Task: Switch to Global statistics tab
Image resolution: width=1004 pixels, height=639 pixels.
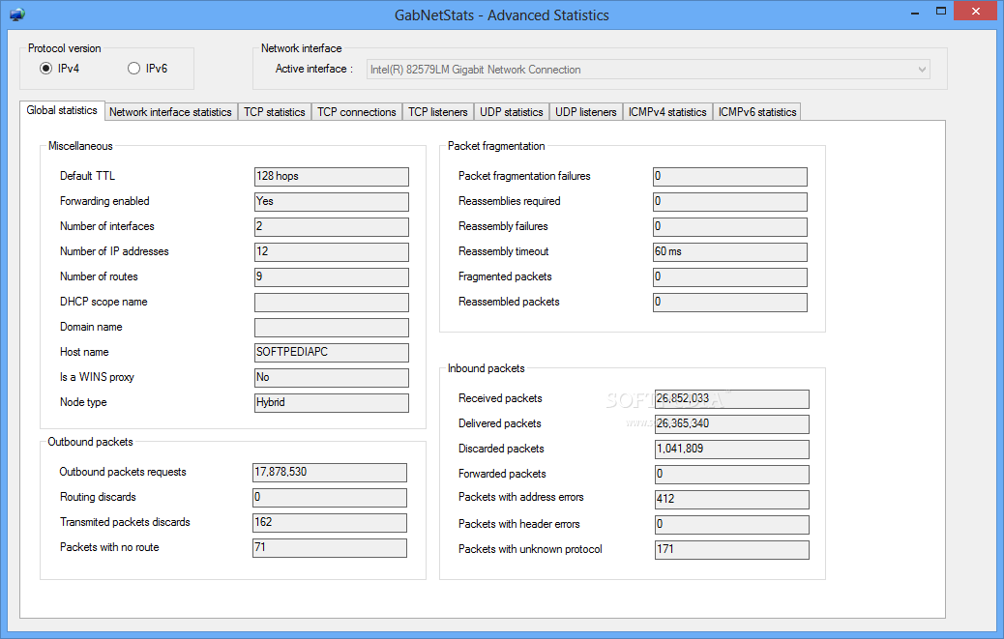Action: (x=62, y=110)
